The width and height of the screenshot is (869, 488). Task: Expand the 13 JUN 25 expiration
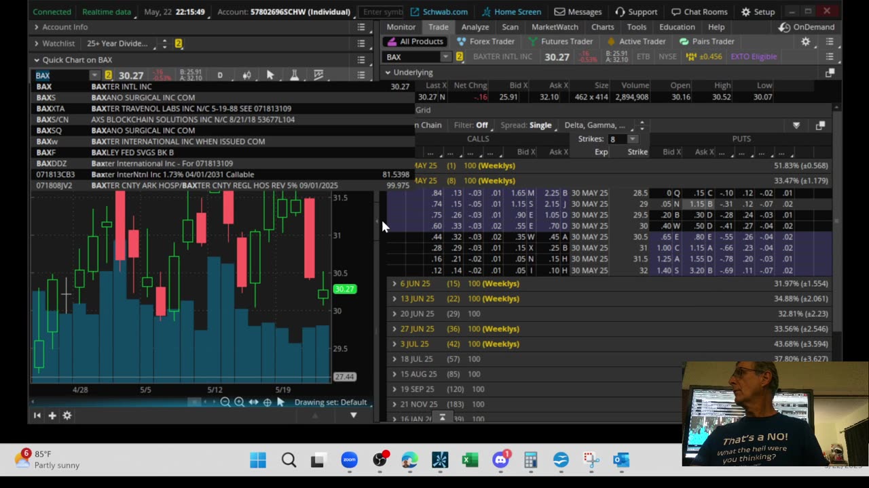pyautogui.click(x=394, y=299)
